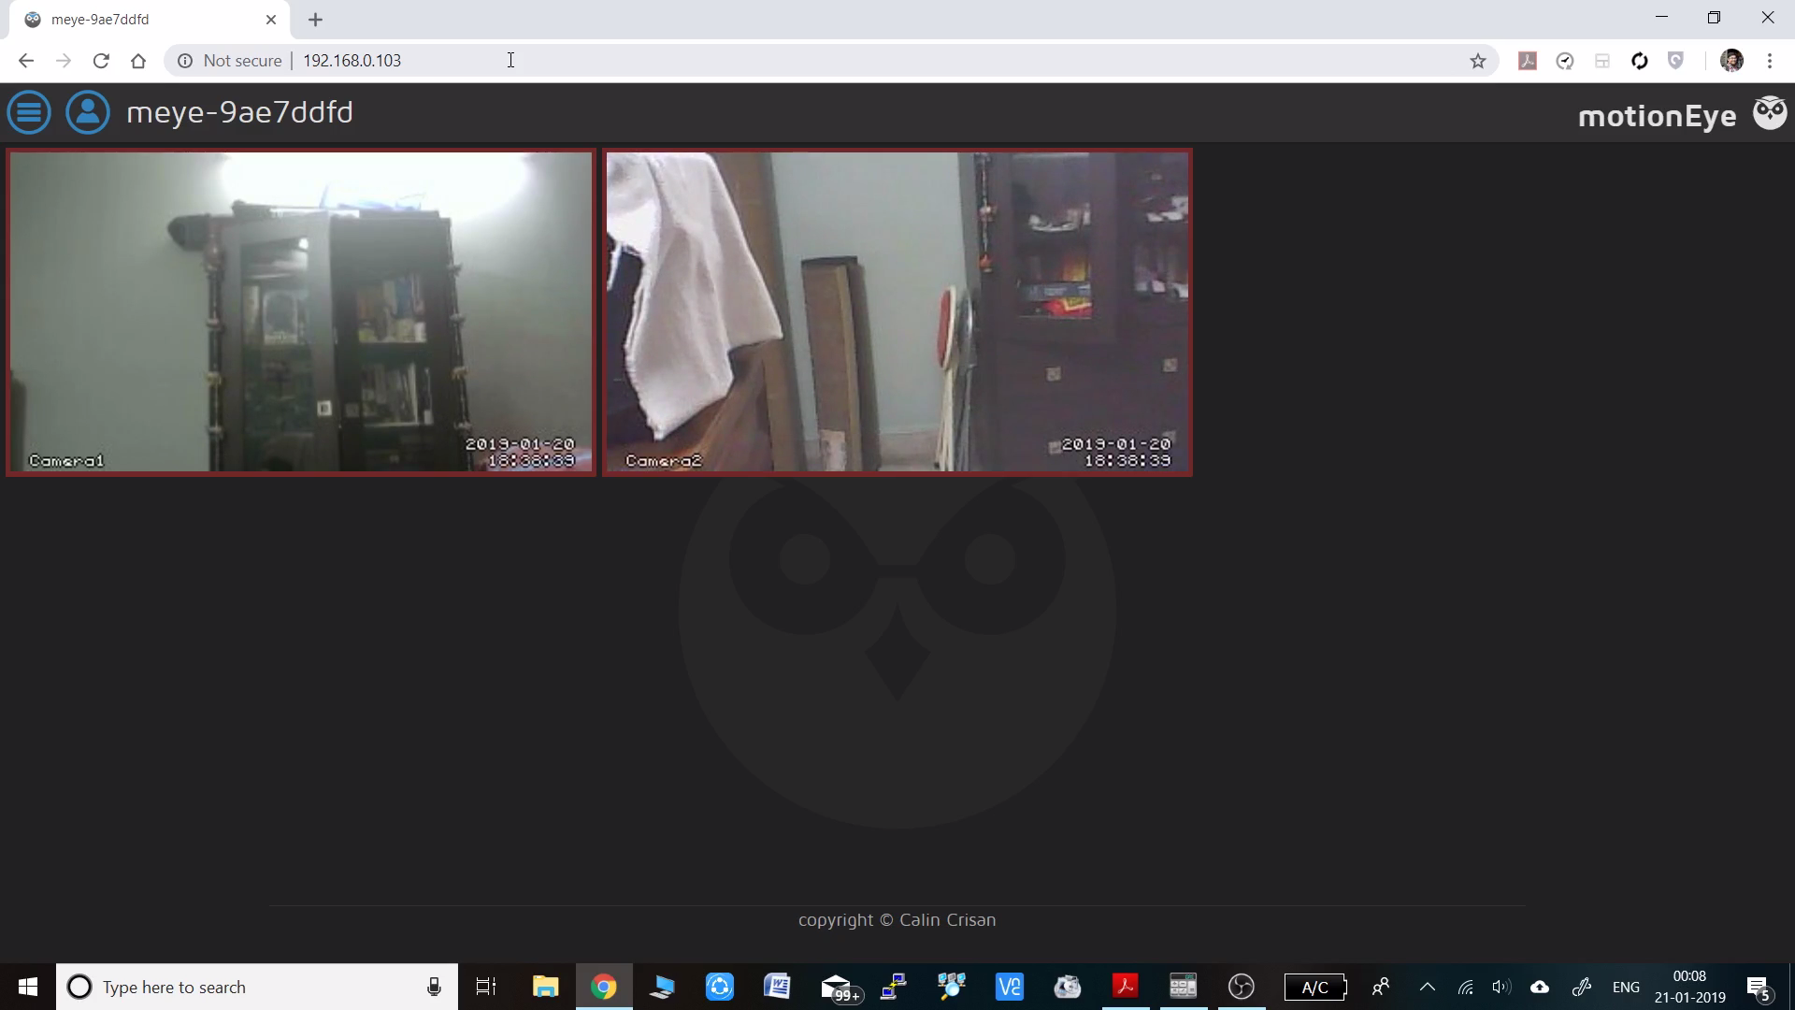
Task: Open the ENG language selector
Action: point(1627,987)
